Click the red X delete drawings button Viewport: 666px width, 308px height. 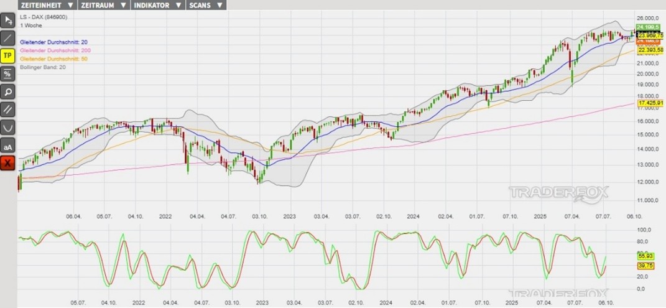pos(7,164)
